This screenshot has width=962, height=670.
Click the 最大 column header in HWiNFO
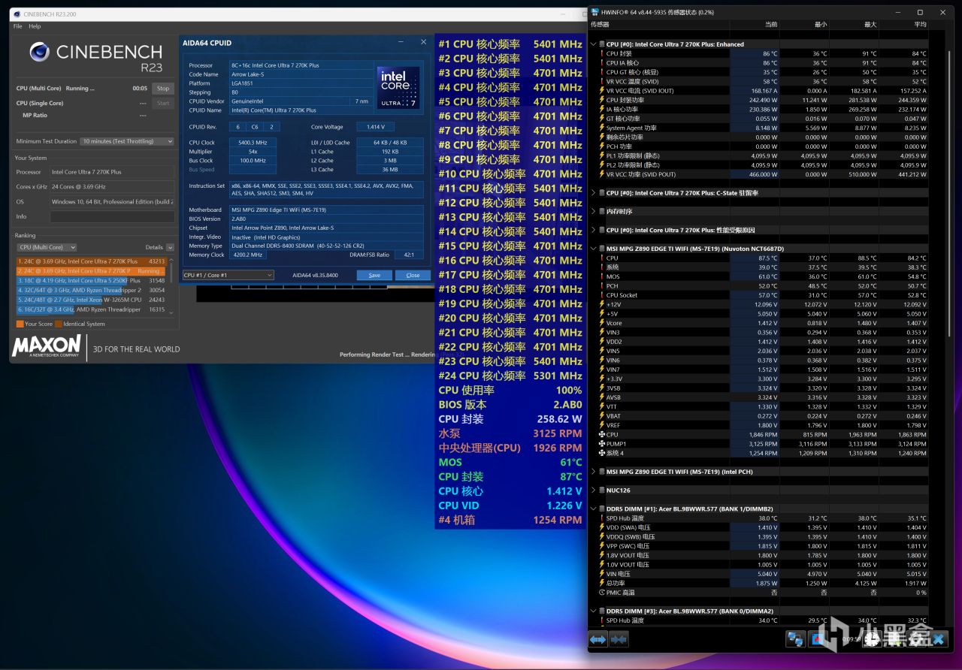(x=870, y=25)
